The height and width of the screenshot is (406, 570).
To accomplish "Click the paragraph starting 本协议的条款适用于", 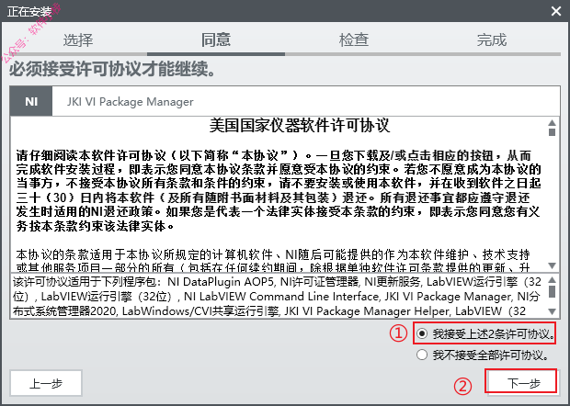I will click(273, 260).
